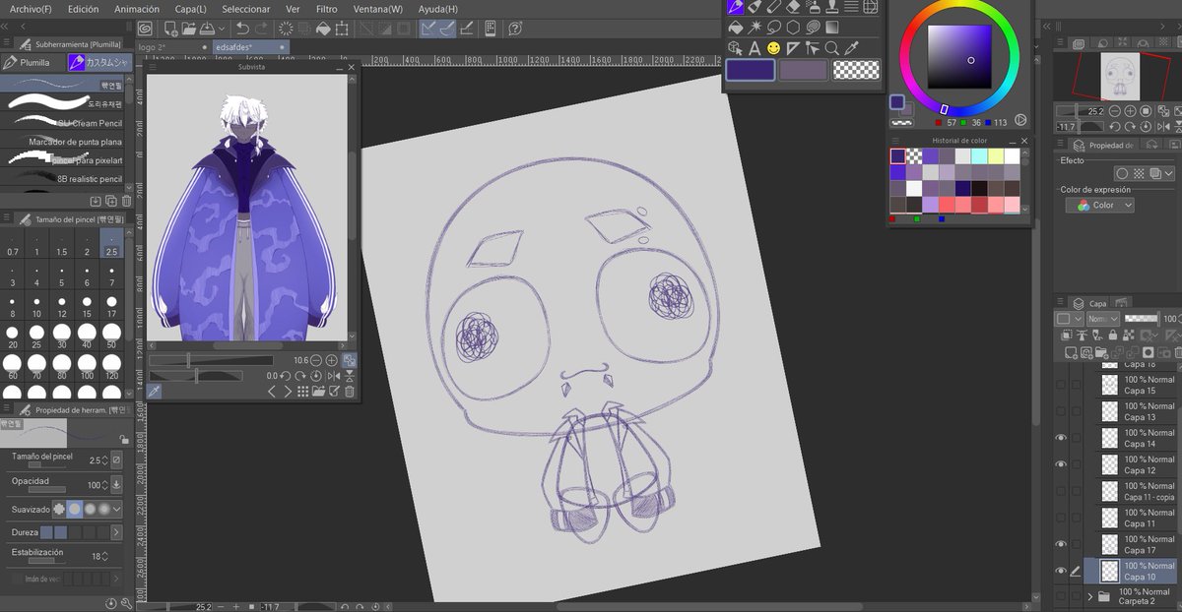Open the Animación menu
1182x612 pixels.
coord(136,9)
